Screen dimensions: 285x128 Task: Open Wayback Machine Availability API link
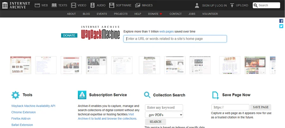(x=33, y=106)
